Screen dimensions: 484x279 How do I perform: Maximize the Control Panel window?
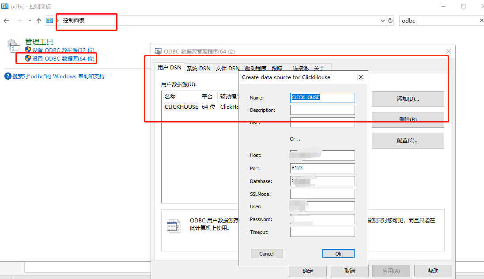click(463, 6)
